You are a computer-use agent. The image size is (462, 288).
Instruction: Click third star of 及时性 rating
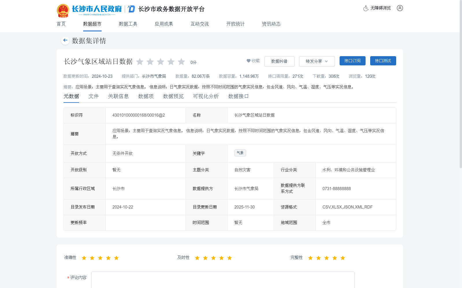(x=213, y=258)
